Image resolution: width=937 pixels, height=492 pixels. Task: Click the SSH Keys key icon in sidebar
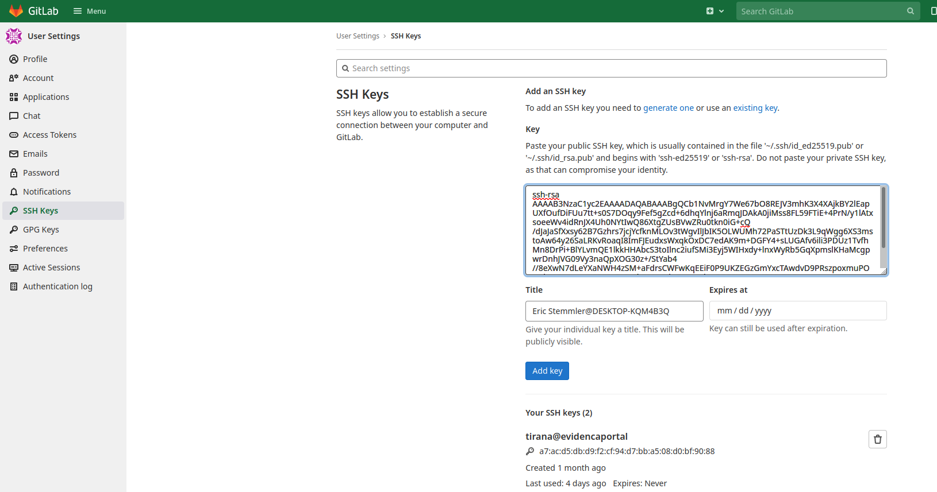[x=14, y=211]
